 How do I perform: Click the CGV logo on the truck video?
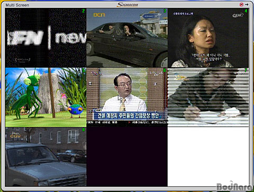pyautogui.click(x=15, y=135)
